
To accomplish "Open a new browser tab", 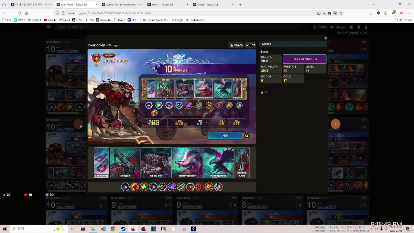I will tap(240, 5).
